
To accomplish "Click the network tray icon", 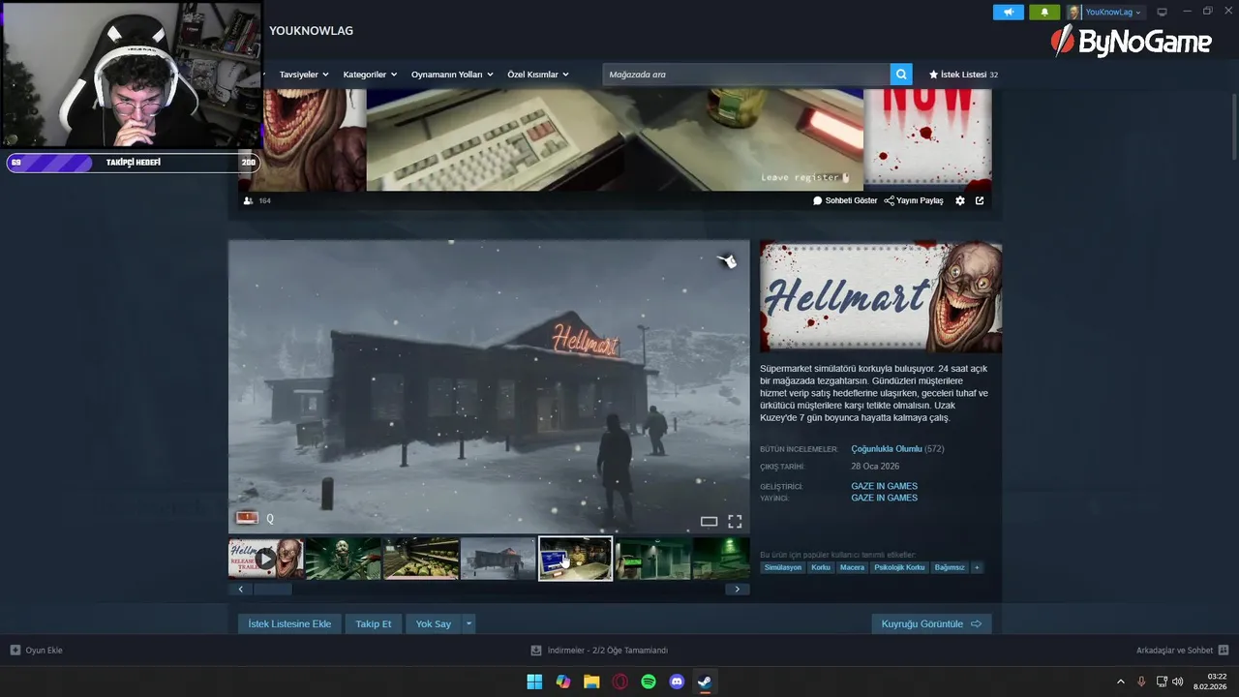I will 1162,682.
